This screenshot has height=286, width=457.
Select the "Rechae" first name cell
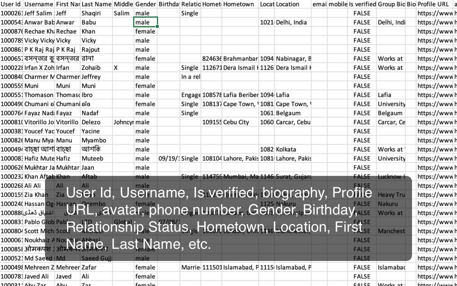pyautogui.click(x=67, y=31)
